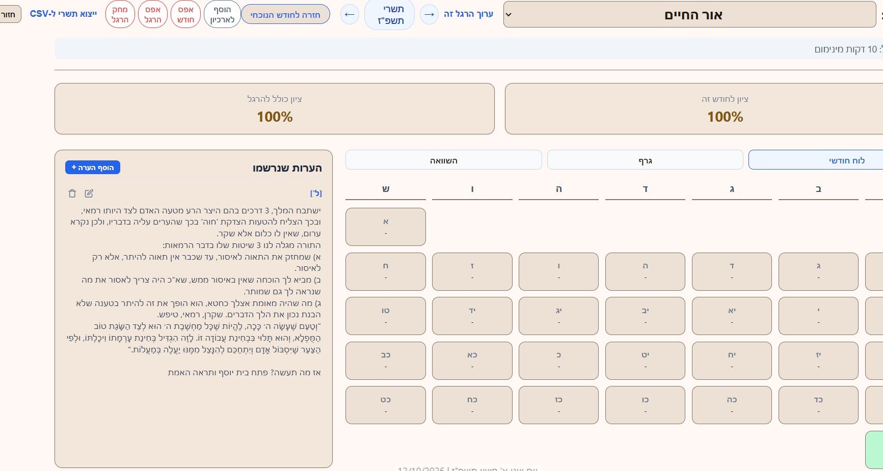This screenshot has height=471, width=883.
Task: Select day ז in the calendar
Action: tap(472, 271)
